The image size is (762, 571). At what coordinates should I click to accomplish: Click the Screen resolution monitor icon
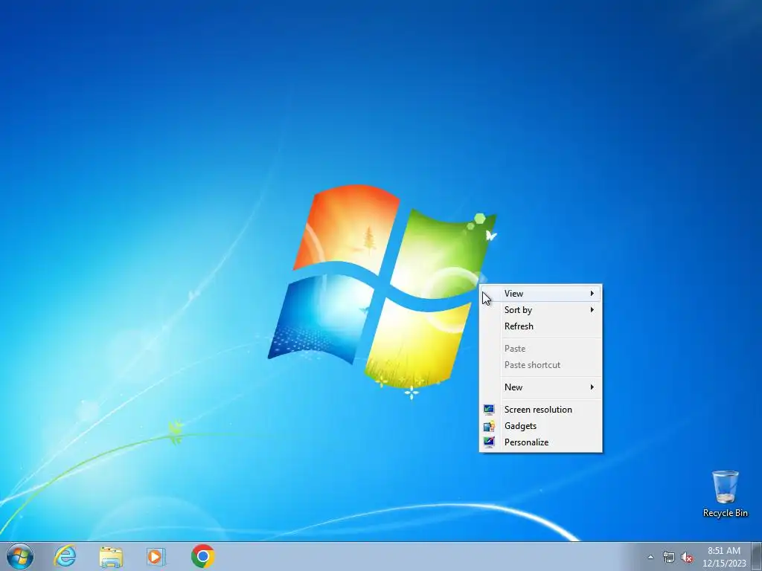pos(489,410)
